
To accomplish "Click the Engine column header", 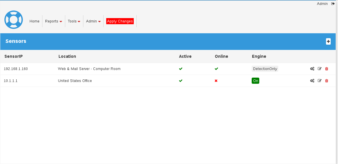I will pyautogui.click(x=259, y=56).
